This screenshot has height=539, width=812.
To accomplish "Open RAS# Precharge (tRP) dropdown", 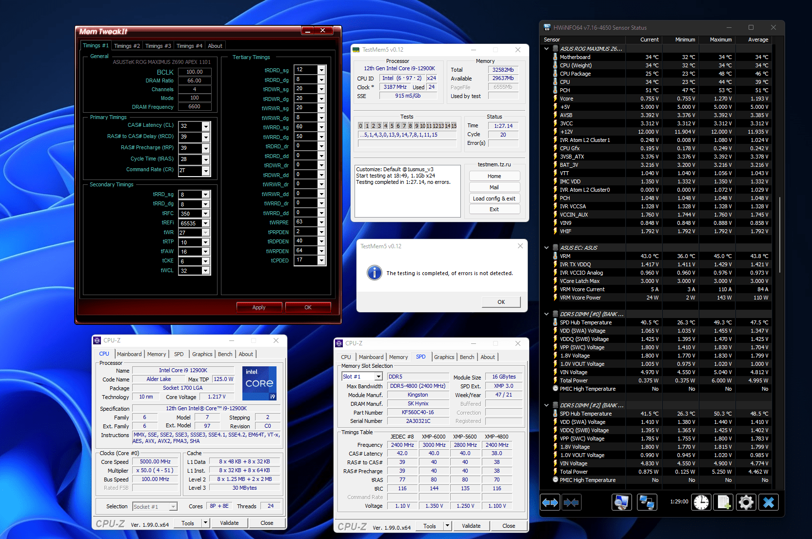I will click(206, 148).
